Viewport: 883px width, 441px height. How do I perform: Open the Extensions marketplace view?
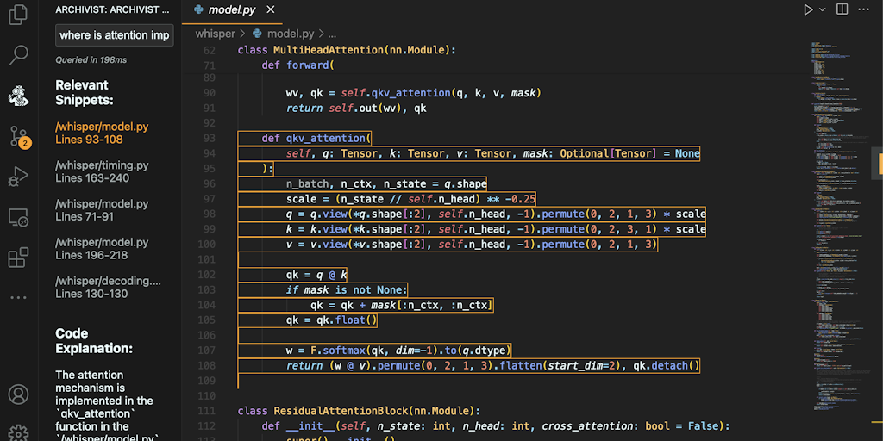(x=18, y=258)
